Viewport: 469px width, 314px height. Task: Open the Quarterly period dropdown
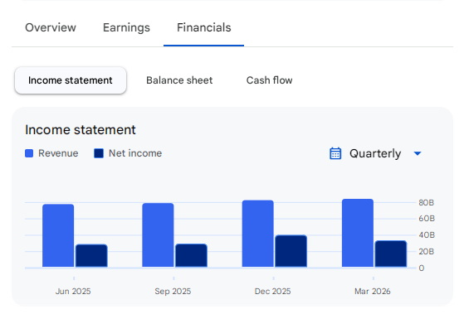[x=375, y=153]
